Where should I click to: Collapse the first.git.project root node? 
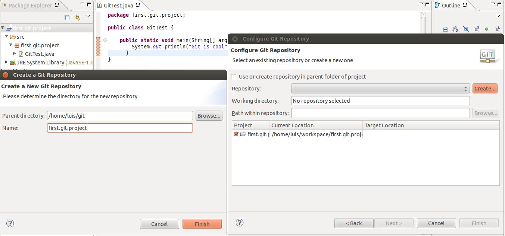[x=3, y=28]
